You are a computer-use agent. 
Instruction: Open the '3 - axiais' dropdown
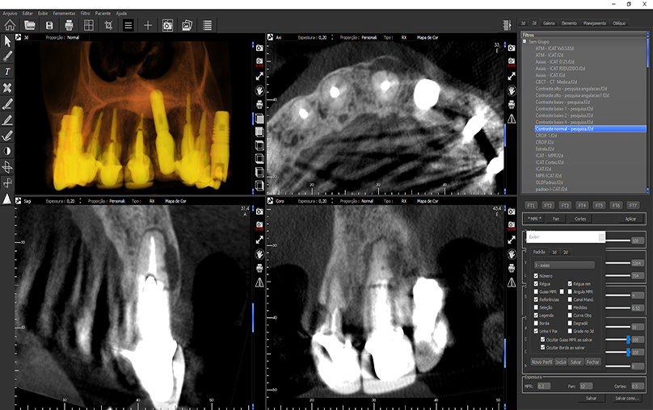(x=563, y=264)
